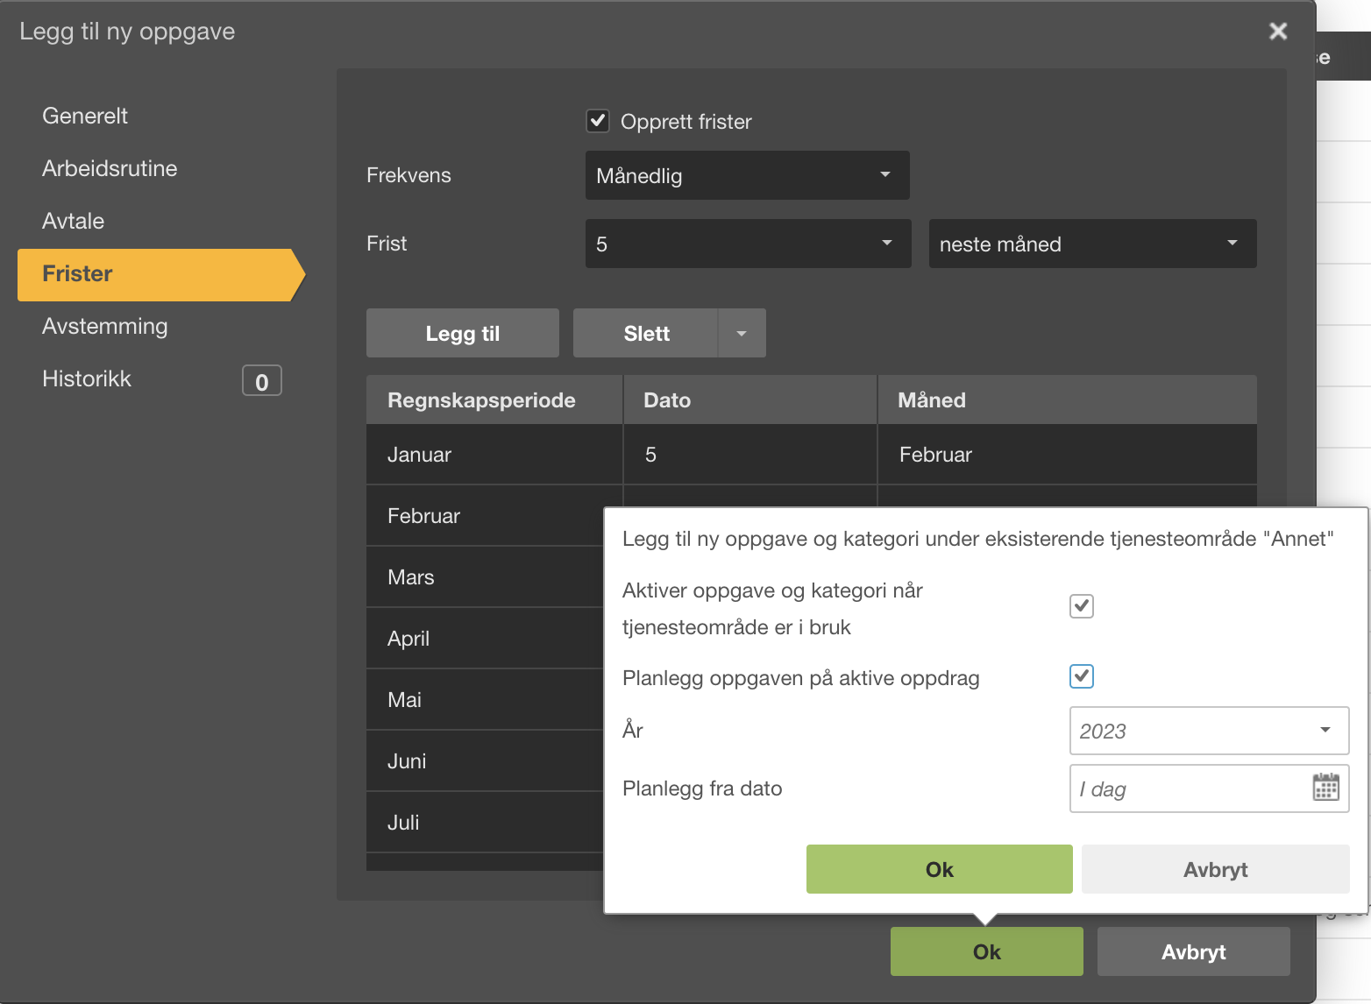Image resolution: width=1371 pixels, height=1004 pixels.
Task: Click the Regnskapsperiode column header
Action: (494, 399)
